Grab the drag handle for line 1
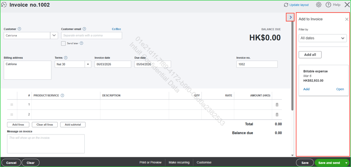Screen dimensions: 351x167 tap(12, 105)
